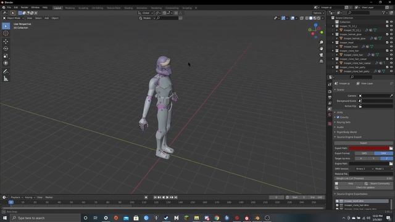The image size is (395, 222).
Task: Open the Scene properties tab icon
Action: click(330, 109)
